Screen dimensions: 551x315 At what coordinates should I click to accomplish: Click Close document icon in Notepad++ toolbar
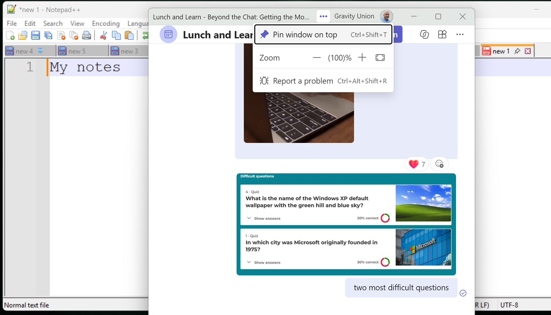[61, 35]
